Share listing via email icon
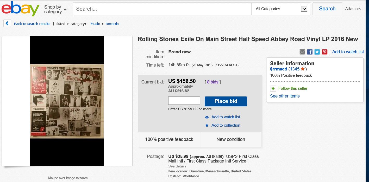Viewport: 369px width, 182px height. point(302,52)
